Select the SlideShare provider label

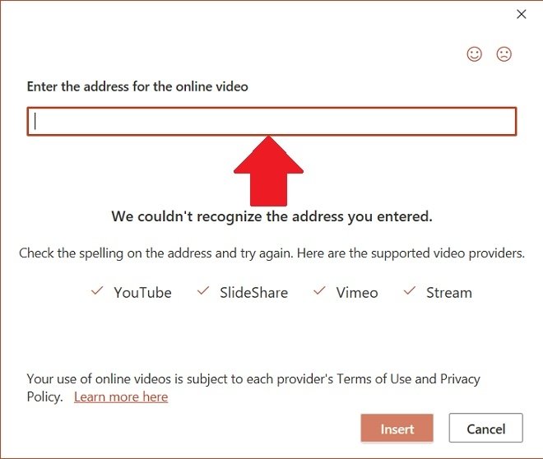coord(254,293)
